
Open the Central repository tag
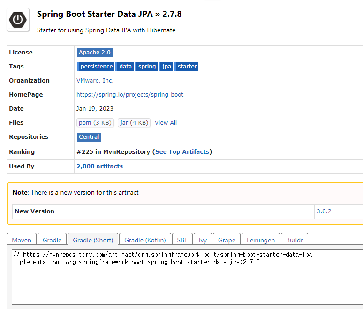point(89,137)
